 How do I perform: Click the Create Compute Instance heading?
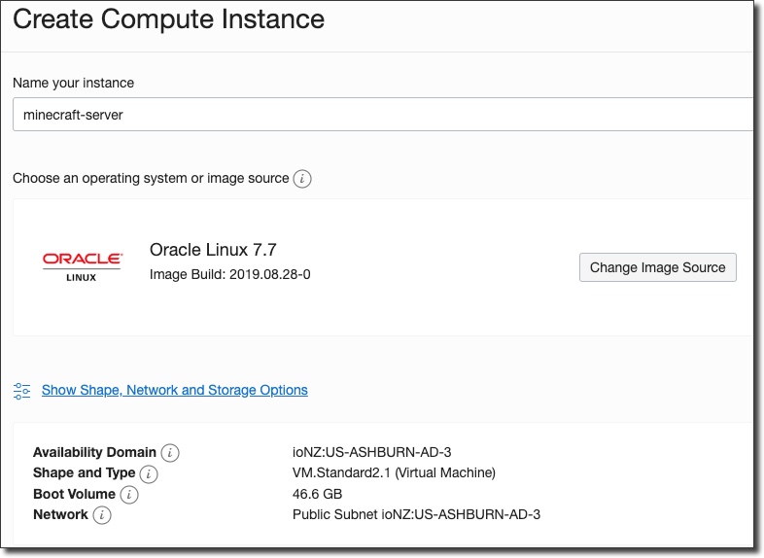tap(169, 19)
